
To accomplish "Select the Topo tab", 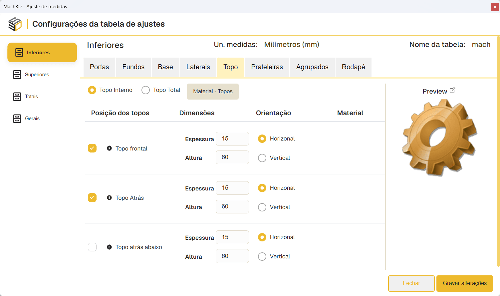I will [x=231, y=67].
